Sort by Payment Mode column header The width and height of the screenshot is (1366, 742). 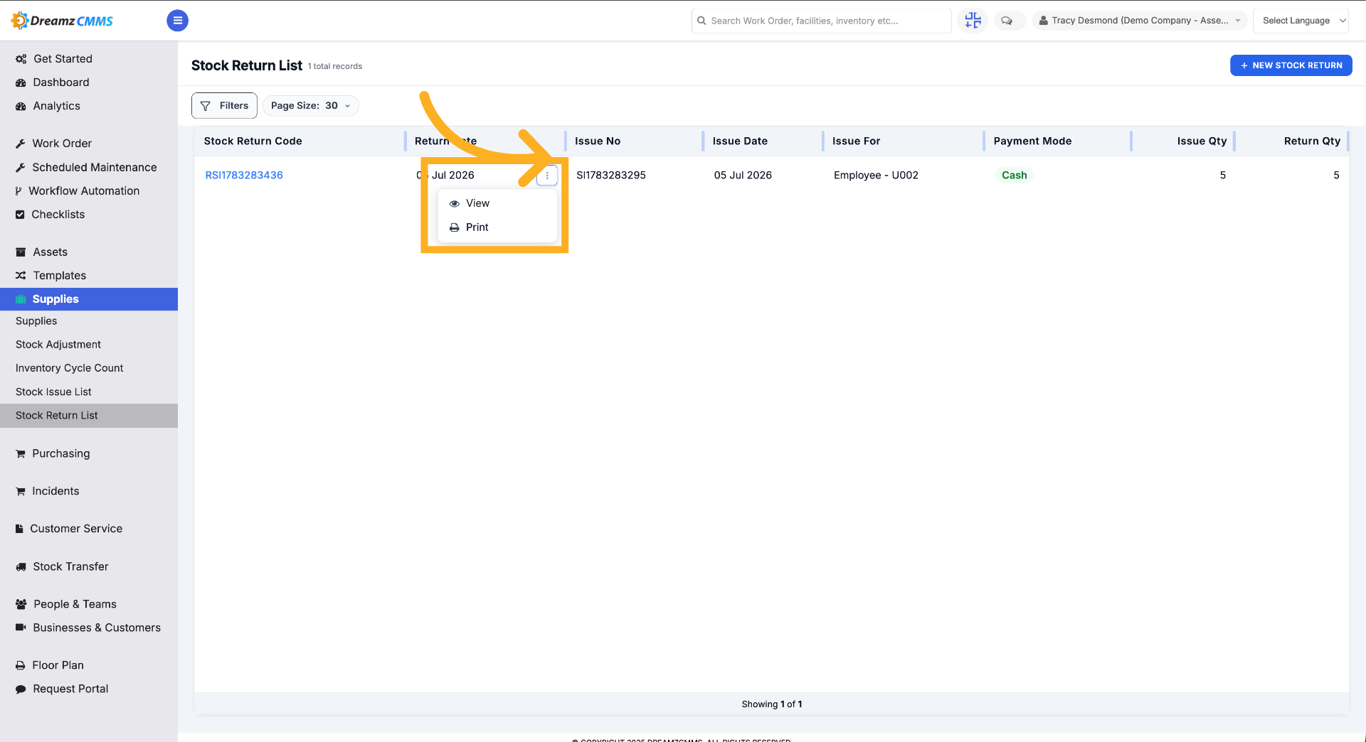pyautogui.click(x=1032, y=141)
